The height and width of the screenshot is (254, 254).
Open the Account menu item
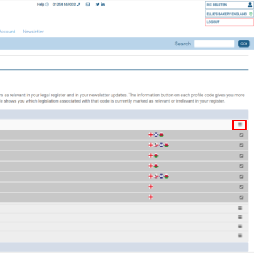pyautogui.click(x=7, y=32)
